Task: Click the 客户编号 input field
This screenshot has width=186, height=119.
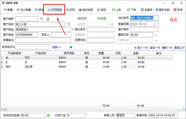Action: [27, 19]
